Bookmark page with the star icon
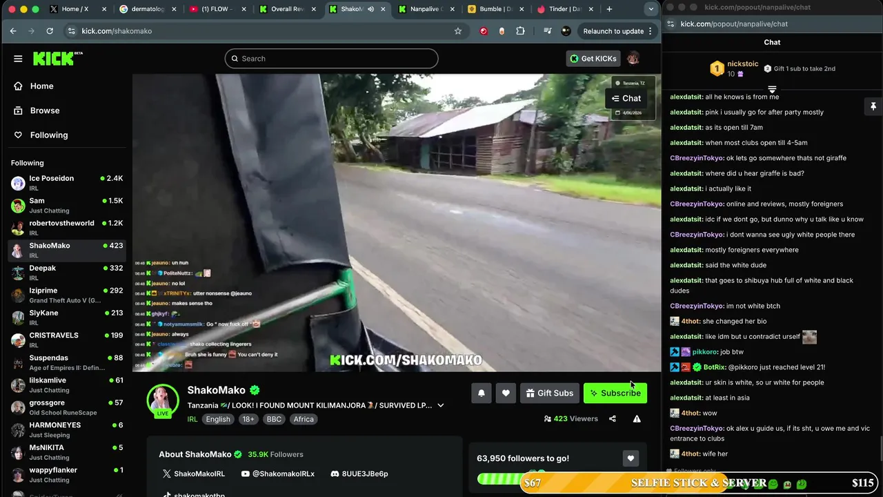Image resolution: width=883 pixels, height=497 pixels. (458, 31)
